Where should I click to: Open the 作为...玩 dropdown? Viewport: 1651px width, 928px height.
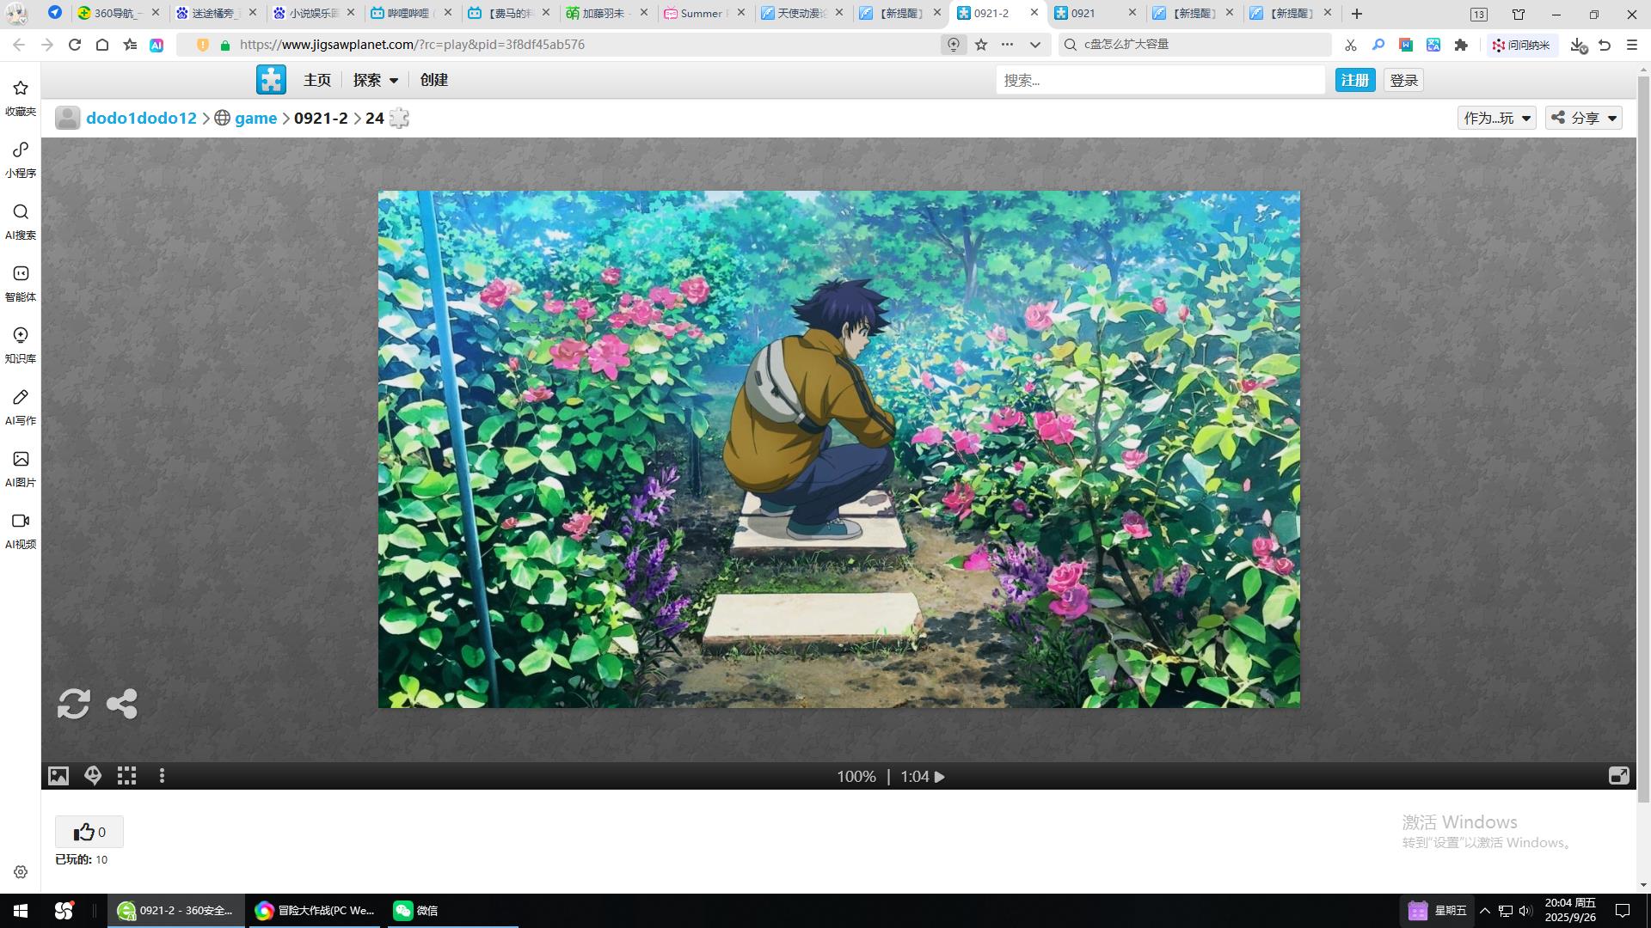pos(1496,119)
